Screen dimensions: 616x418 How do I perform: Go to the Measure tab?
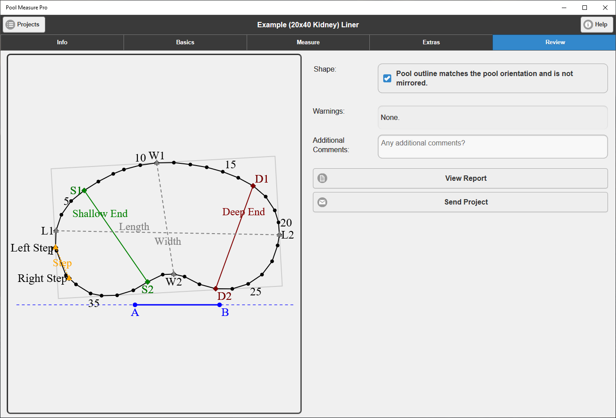pos(308,43)
